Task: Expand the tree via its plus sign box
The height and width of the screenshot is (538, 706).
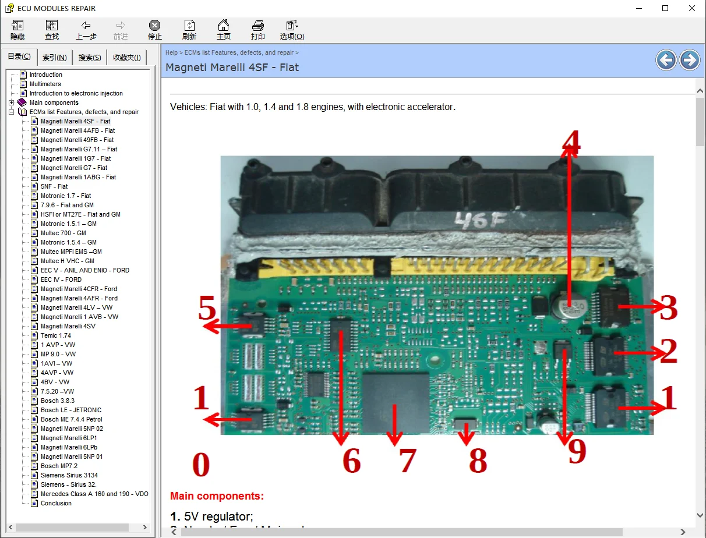Action: [x=11, y=102]
